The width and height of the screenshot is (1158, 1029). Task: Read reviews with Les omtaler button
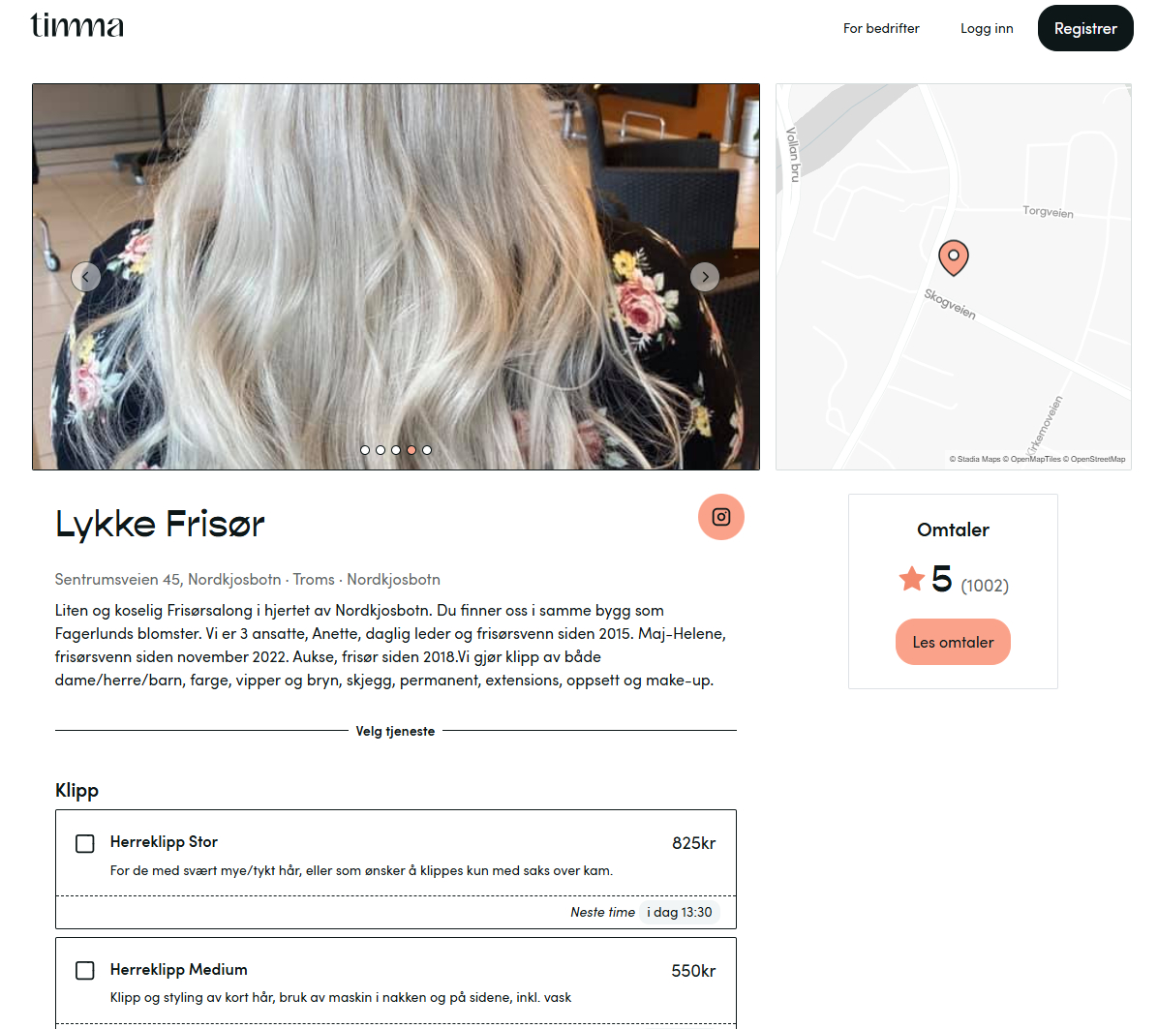point(953,643)
